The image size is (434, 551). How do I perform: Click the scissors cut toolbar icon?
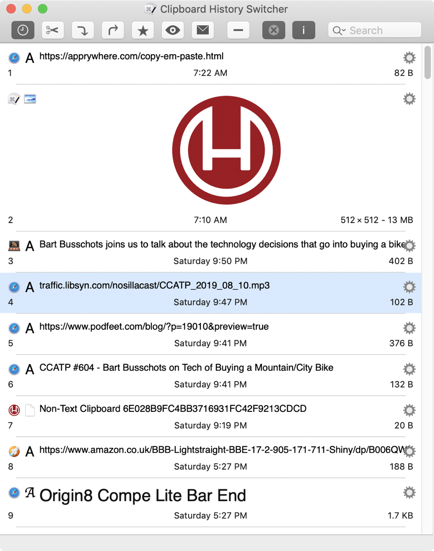pyautogui.click(x=53, y=30)
